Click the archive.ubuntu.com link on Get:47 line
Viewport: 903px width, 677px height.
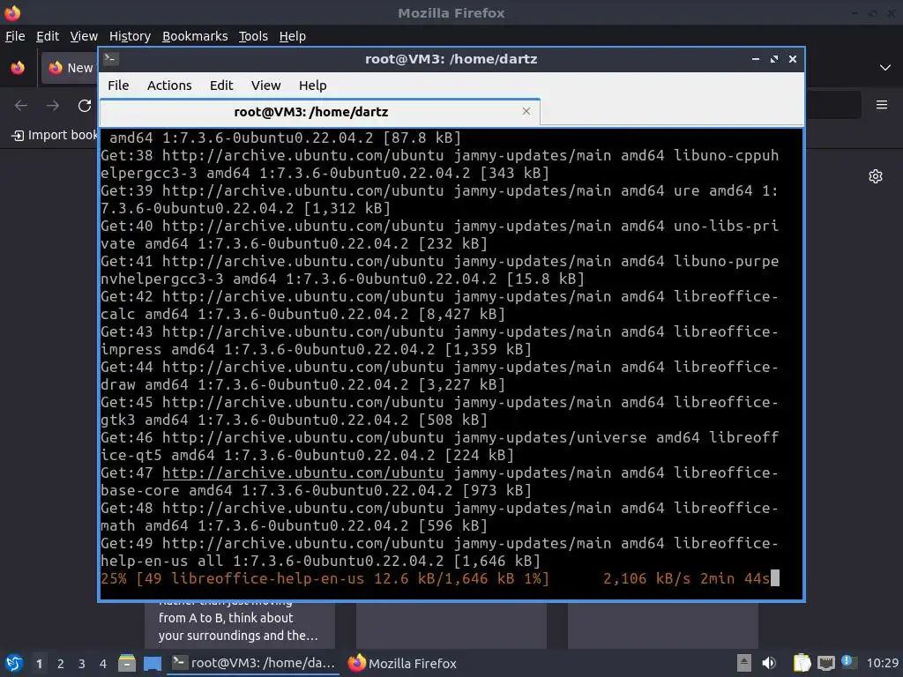(303, 472)
